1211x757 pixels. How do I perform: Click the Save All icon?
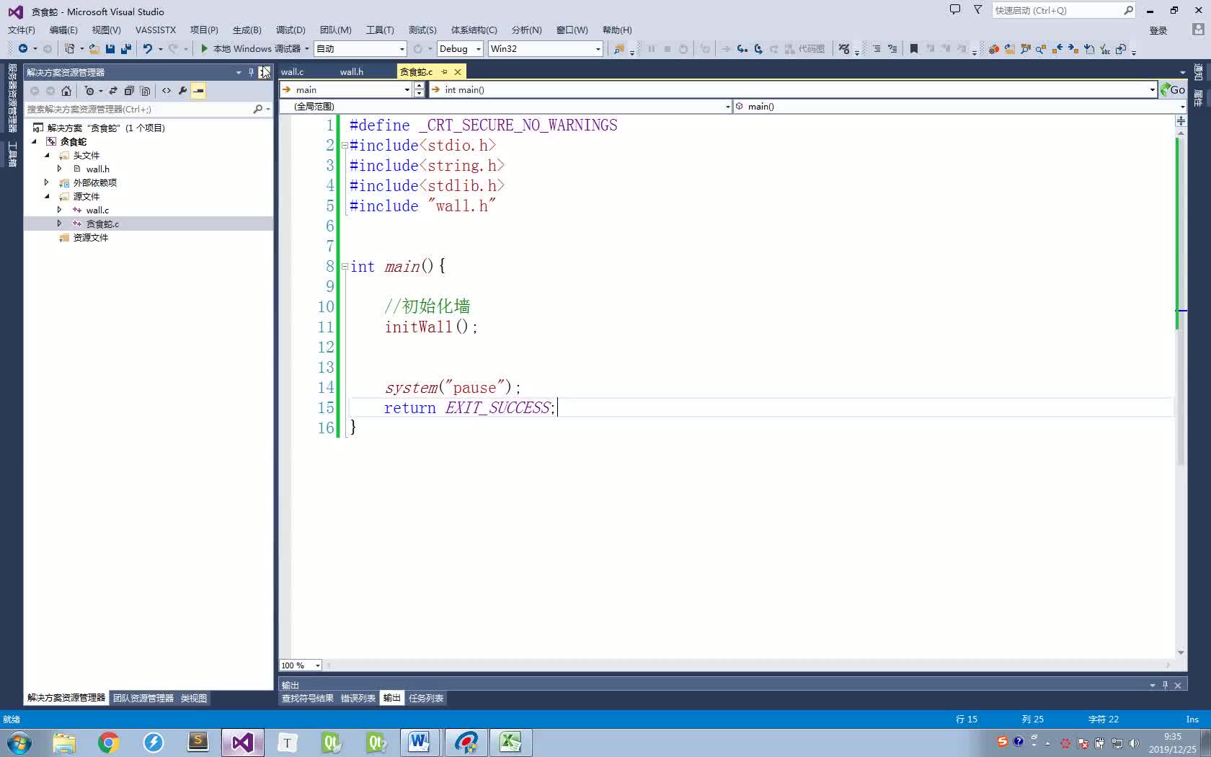(x=126, y=49)
